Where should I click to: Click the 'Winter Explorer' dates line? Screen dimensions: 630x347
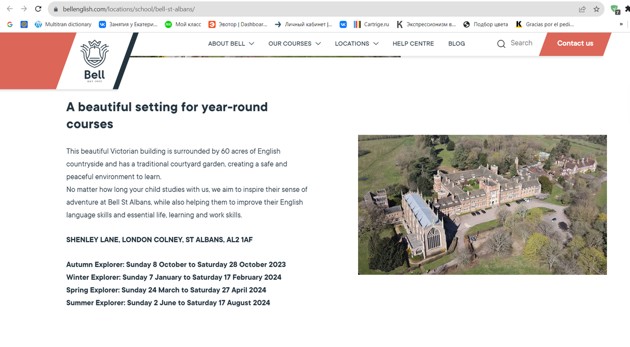(x=174, y=277)
